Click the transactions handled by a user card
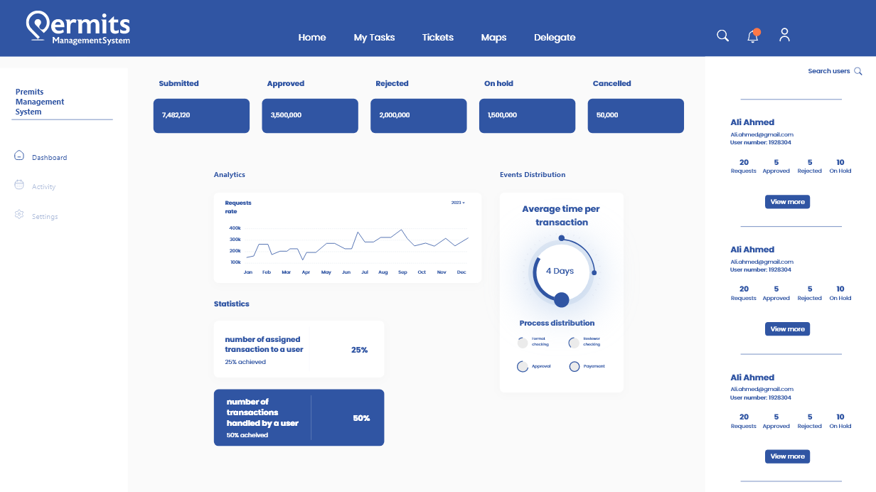Image resolution: width=876 pixels, height=492 pixels. (299, 417)
